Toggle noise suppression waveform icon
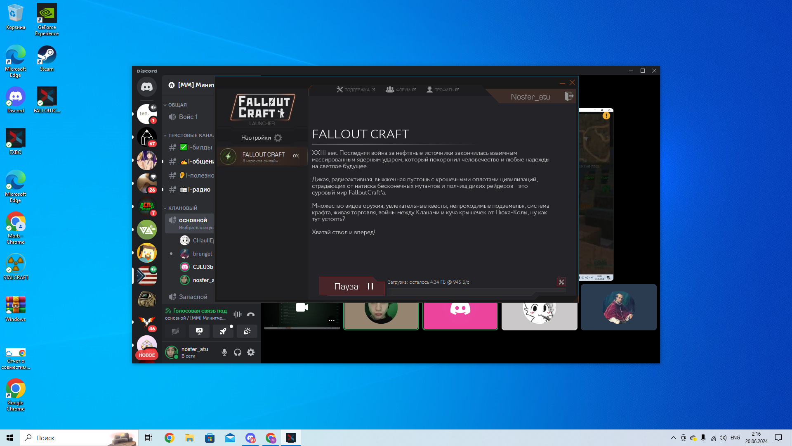The width and height of the screenshot is (792, 446). [x=238, y=314]
